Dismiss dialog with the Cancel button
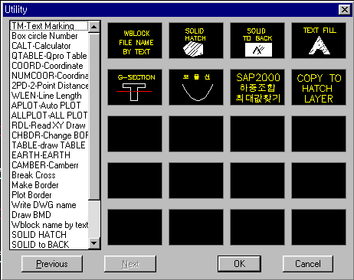Screen dimensions: 354x280 tap(308, 264)
